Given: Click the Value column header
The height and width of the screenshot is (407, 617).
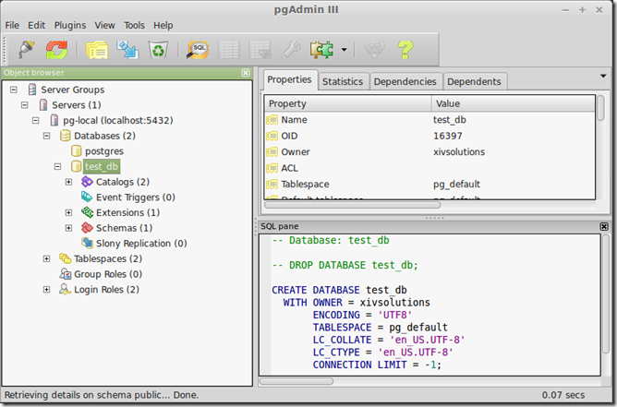Looking at the screenshot, I should 514,103.
